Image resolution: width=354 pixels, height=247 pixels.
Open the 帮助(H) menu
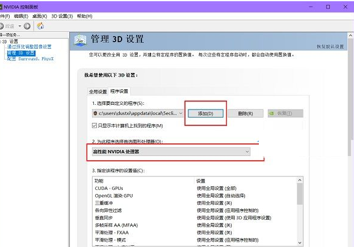pyautogui.click(x=85, y=16)
